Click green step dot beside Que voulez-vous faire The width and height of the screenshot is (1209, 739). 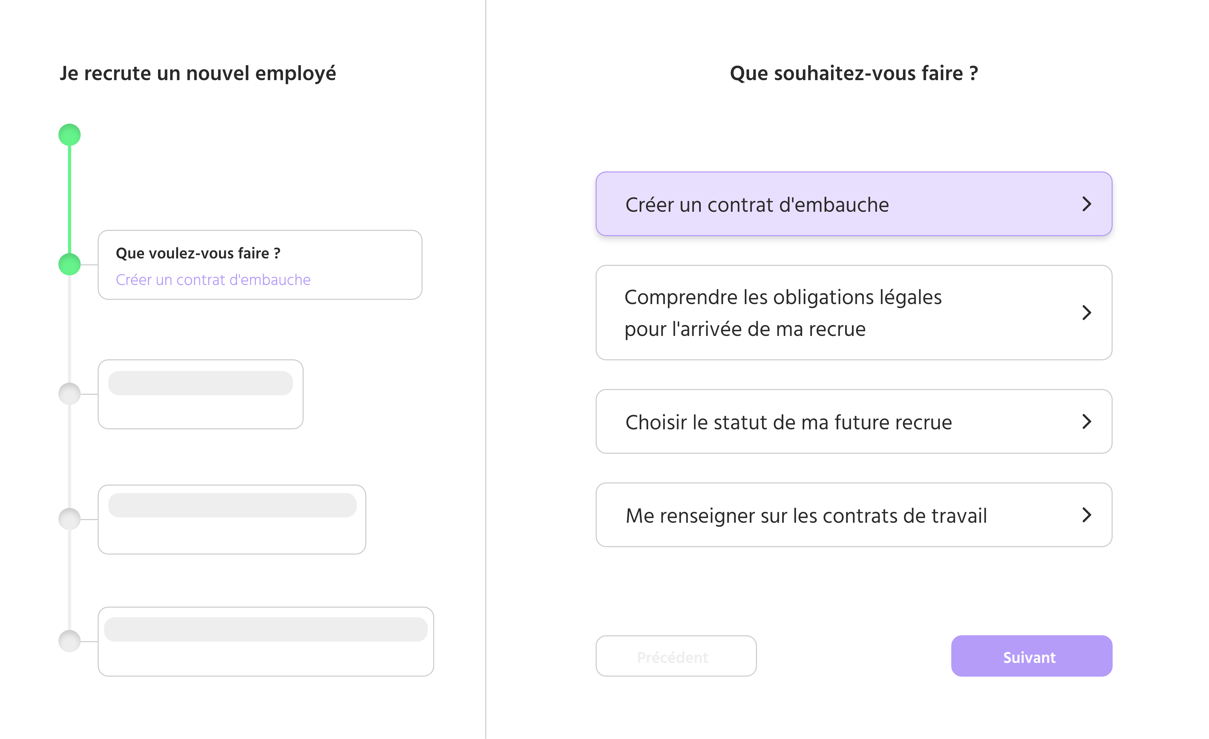click(x=70, y=265)
